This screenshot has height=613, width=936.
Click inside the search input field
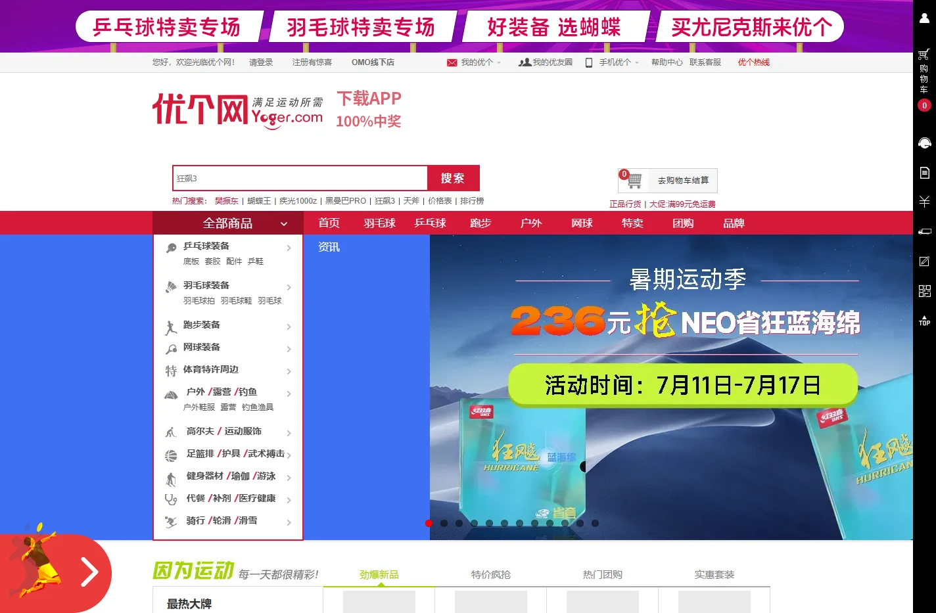tap(300, 178)
